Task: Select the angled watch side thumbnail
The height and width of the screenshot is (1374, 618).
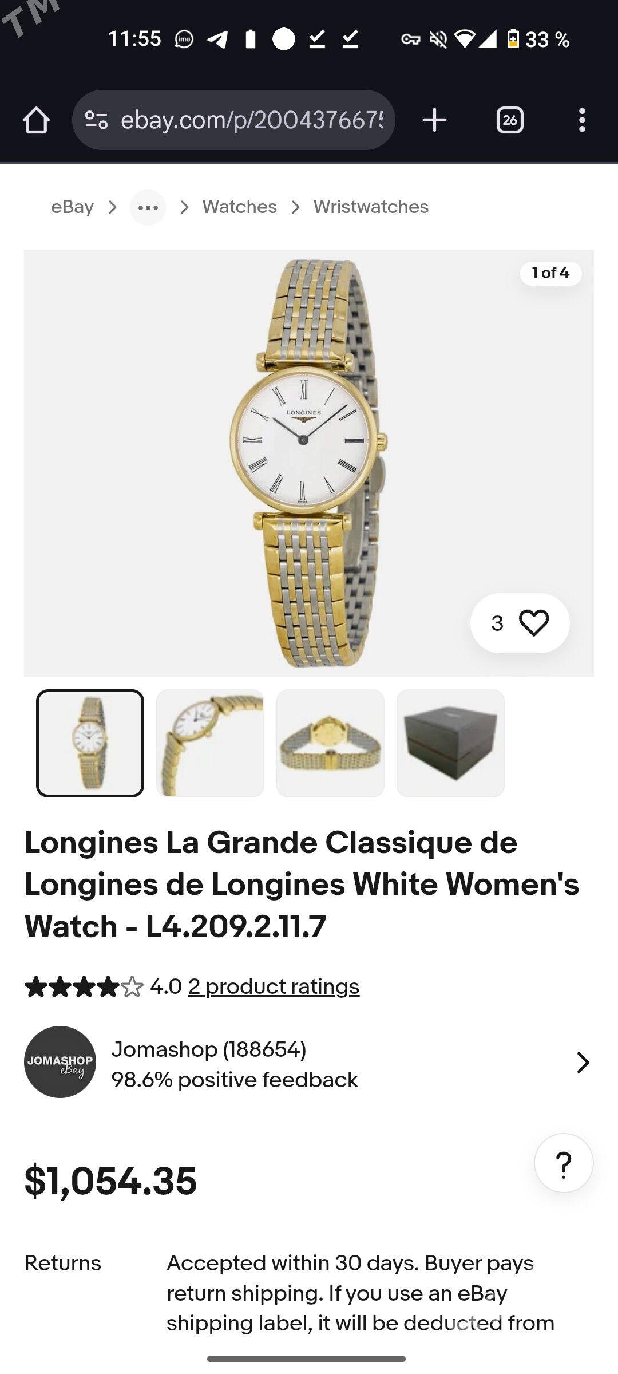Action: pos(210,743)
